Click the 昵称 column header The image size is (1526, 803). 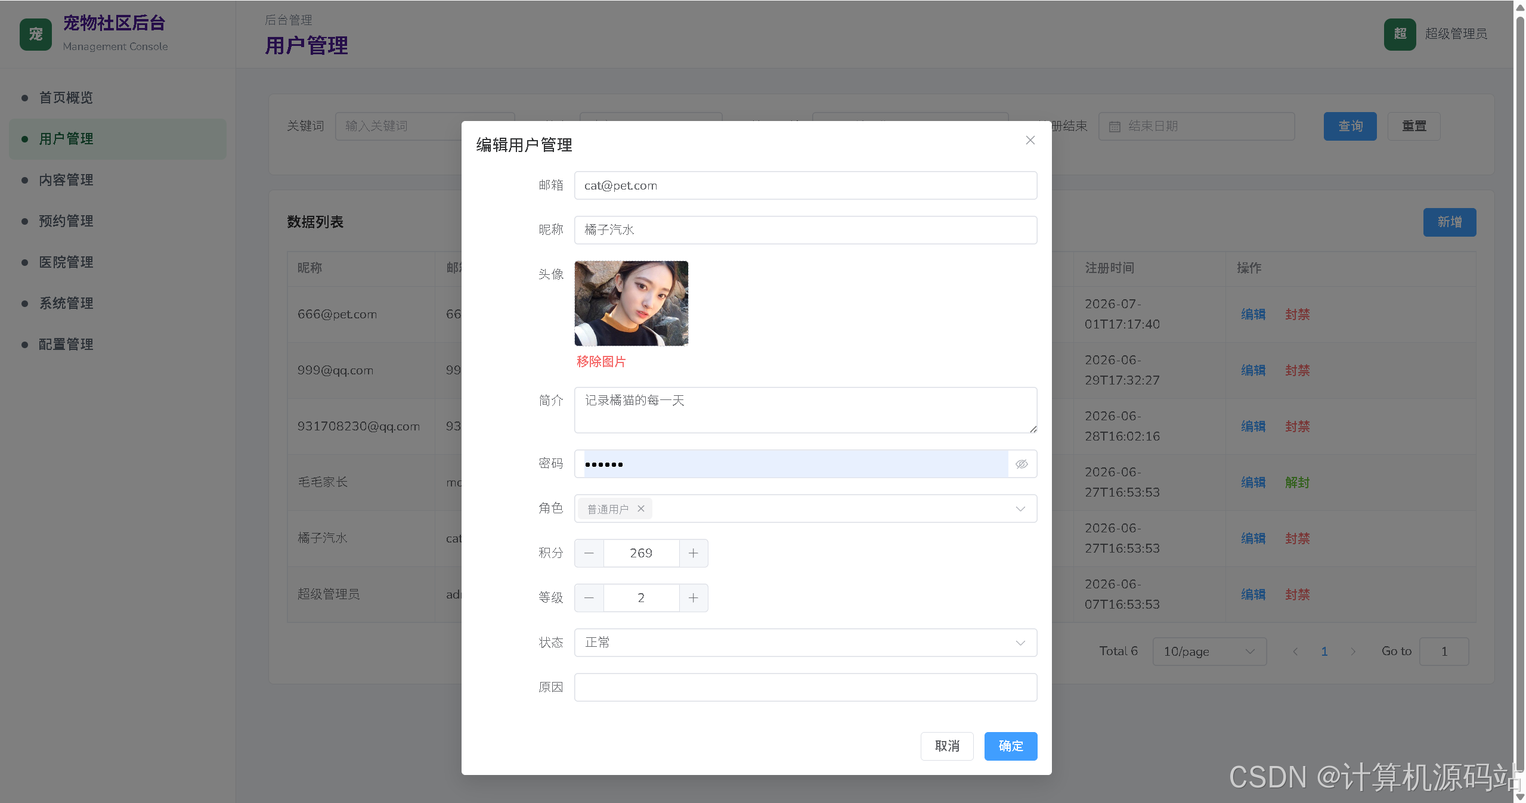pyautogui.click(x=361, y=268)
